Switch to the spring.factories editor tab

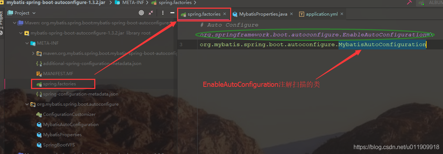[x=204, y=14]
